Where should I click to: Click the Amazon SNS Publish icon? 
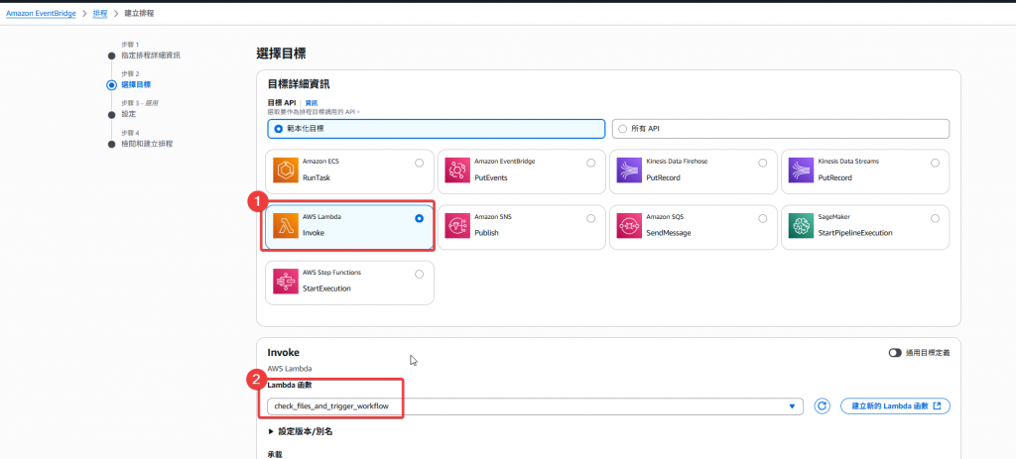pyautogui.click(x=457, y=226)
